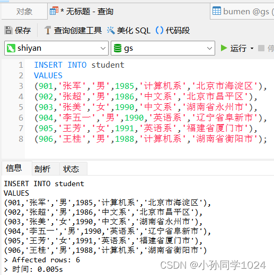The height and width of the screenshot is (275, 274).
Task: Open the Run button dropdown arrow
Action: 252,48
